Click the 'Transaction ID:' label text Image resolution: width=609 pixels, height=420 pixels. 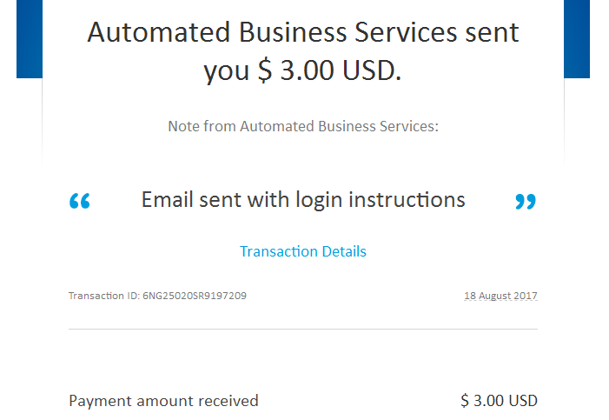point(104,296)
